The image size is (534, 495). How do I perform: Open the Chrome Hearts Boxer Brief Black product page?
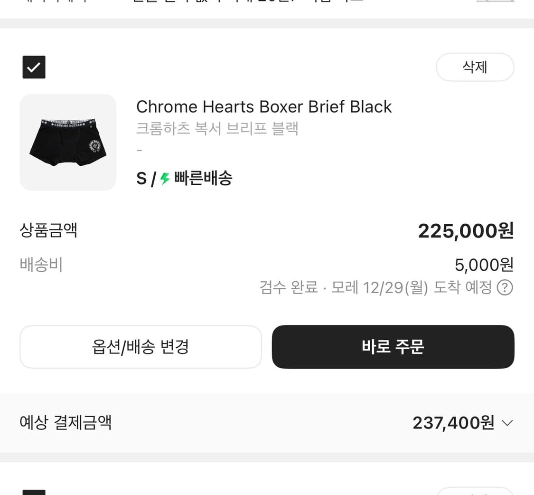pos(264,106)
